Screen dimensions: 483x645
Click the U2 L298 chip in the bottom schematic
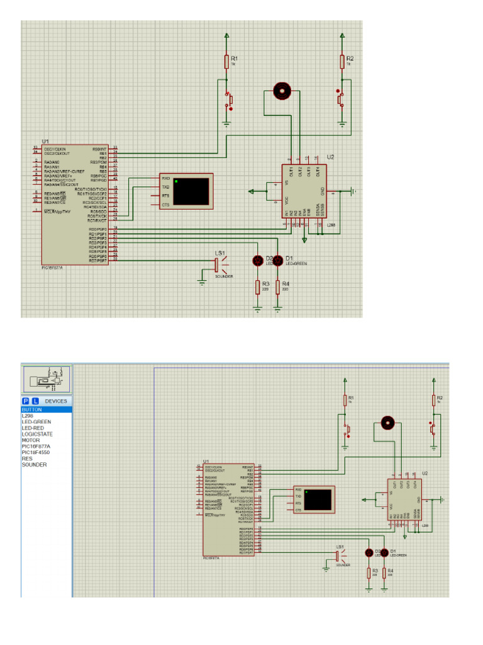coord(404,498)
